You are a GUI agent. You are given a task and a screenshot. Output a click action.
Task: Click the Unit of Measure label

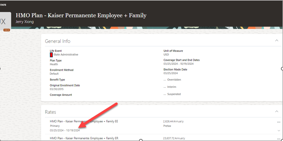click(173, 51)
